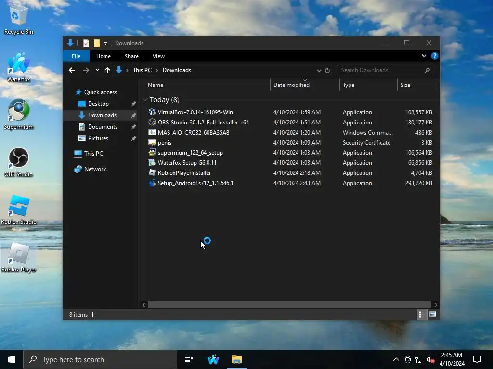Expand the ribbon with the chevron
The image size is (493, 369).
424,56
